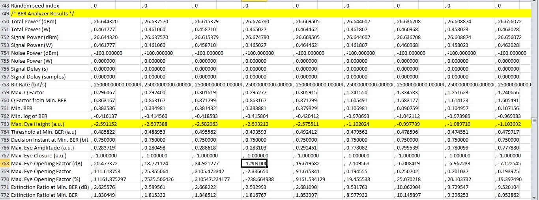539x200 pixels.
Task: Select cell 'Signal Delay (s)'
Action: point(51,69)
